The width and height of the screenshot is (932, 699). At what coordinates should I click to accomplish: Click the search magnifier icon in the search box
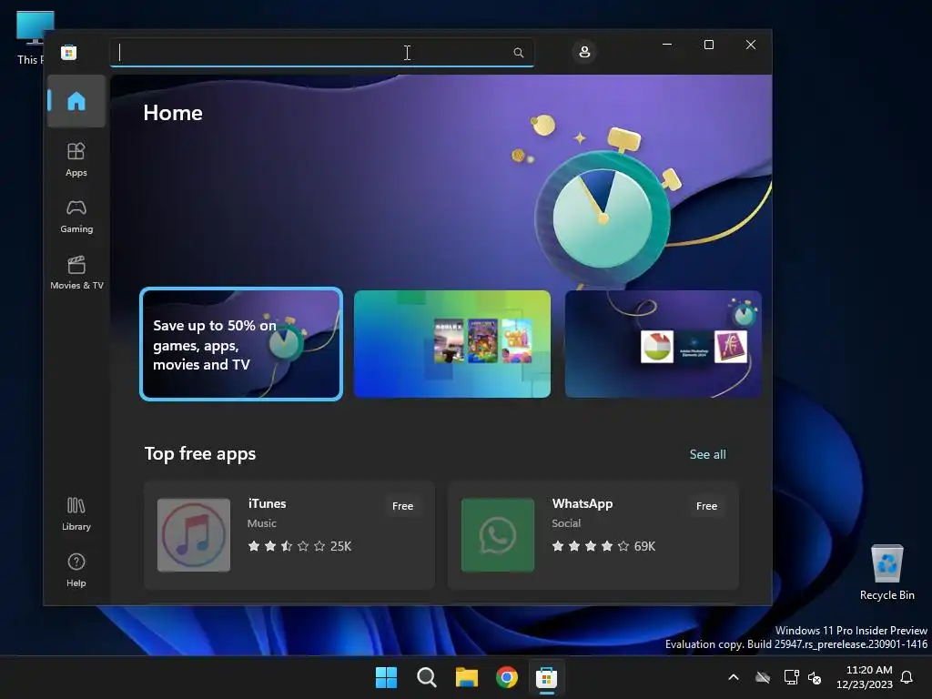518,53
